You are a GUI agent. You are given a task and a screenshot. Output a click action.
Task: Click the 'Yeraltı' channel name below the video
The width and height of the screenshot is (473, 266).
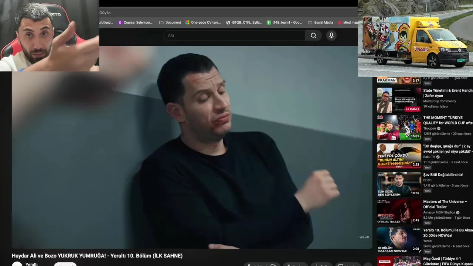pyautogui.click(x=31, y=264)
